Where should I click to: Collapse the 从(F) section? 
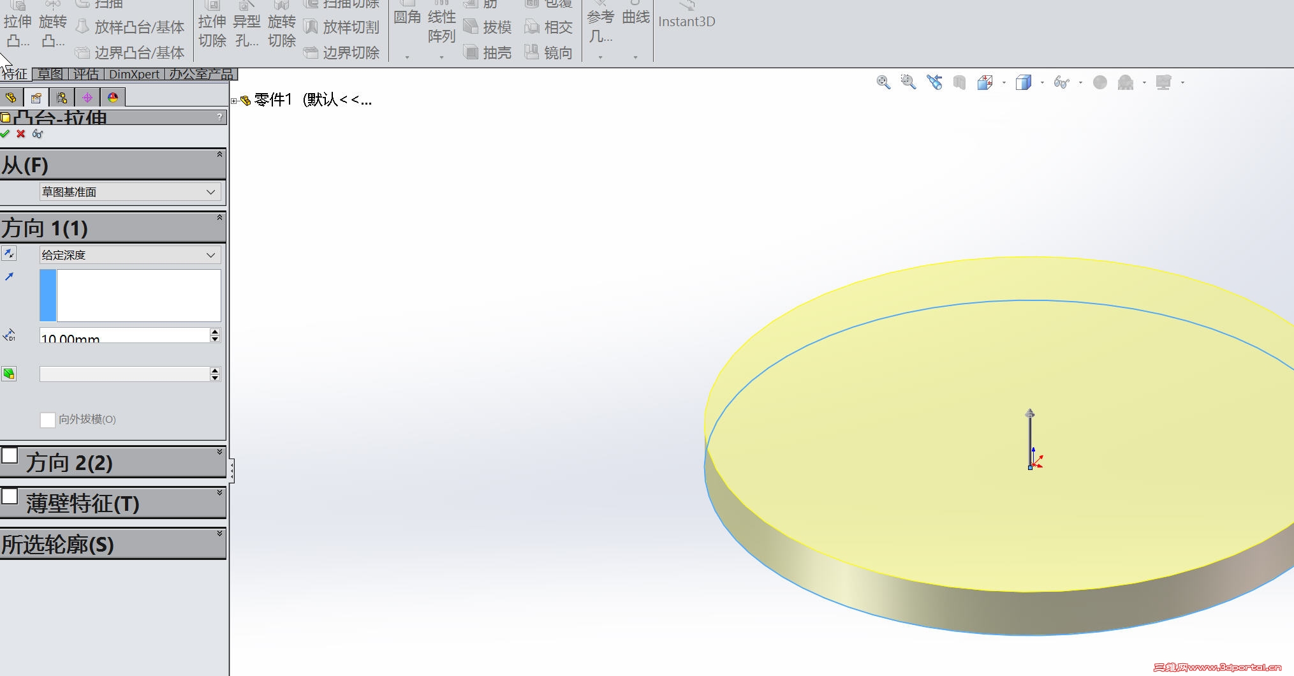[219, 154]
